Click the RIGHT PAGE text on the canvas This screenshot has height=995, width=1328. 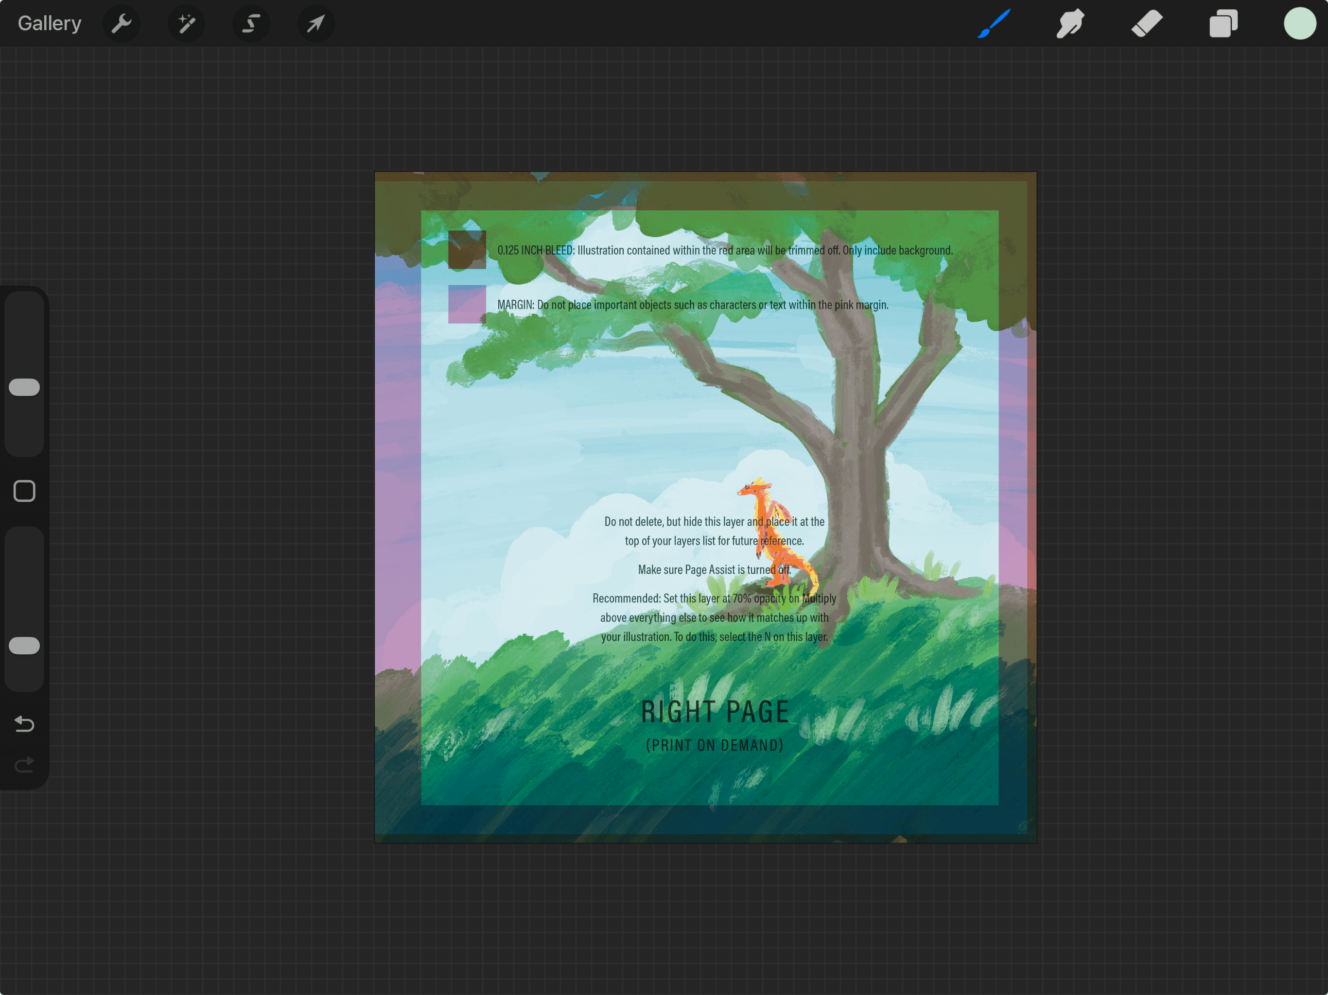pos(716,712)
